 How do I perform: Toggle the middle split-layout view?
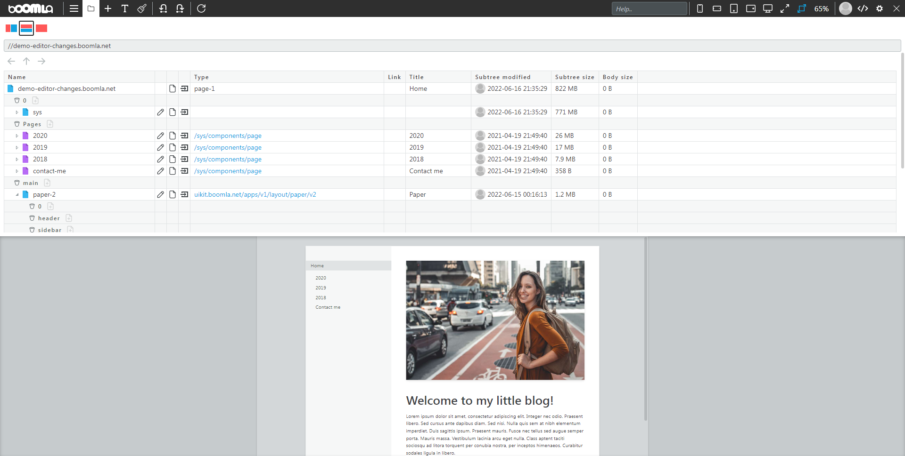point(26,28)
